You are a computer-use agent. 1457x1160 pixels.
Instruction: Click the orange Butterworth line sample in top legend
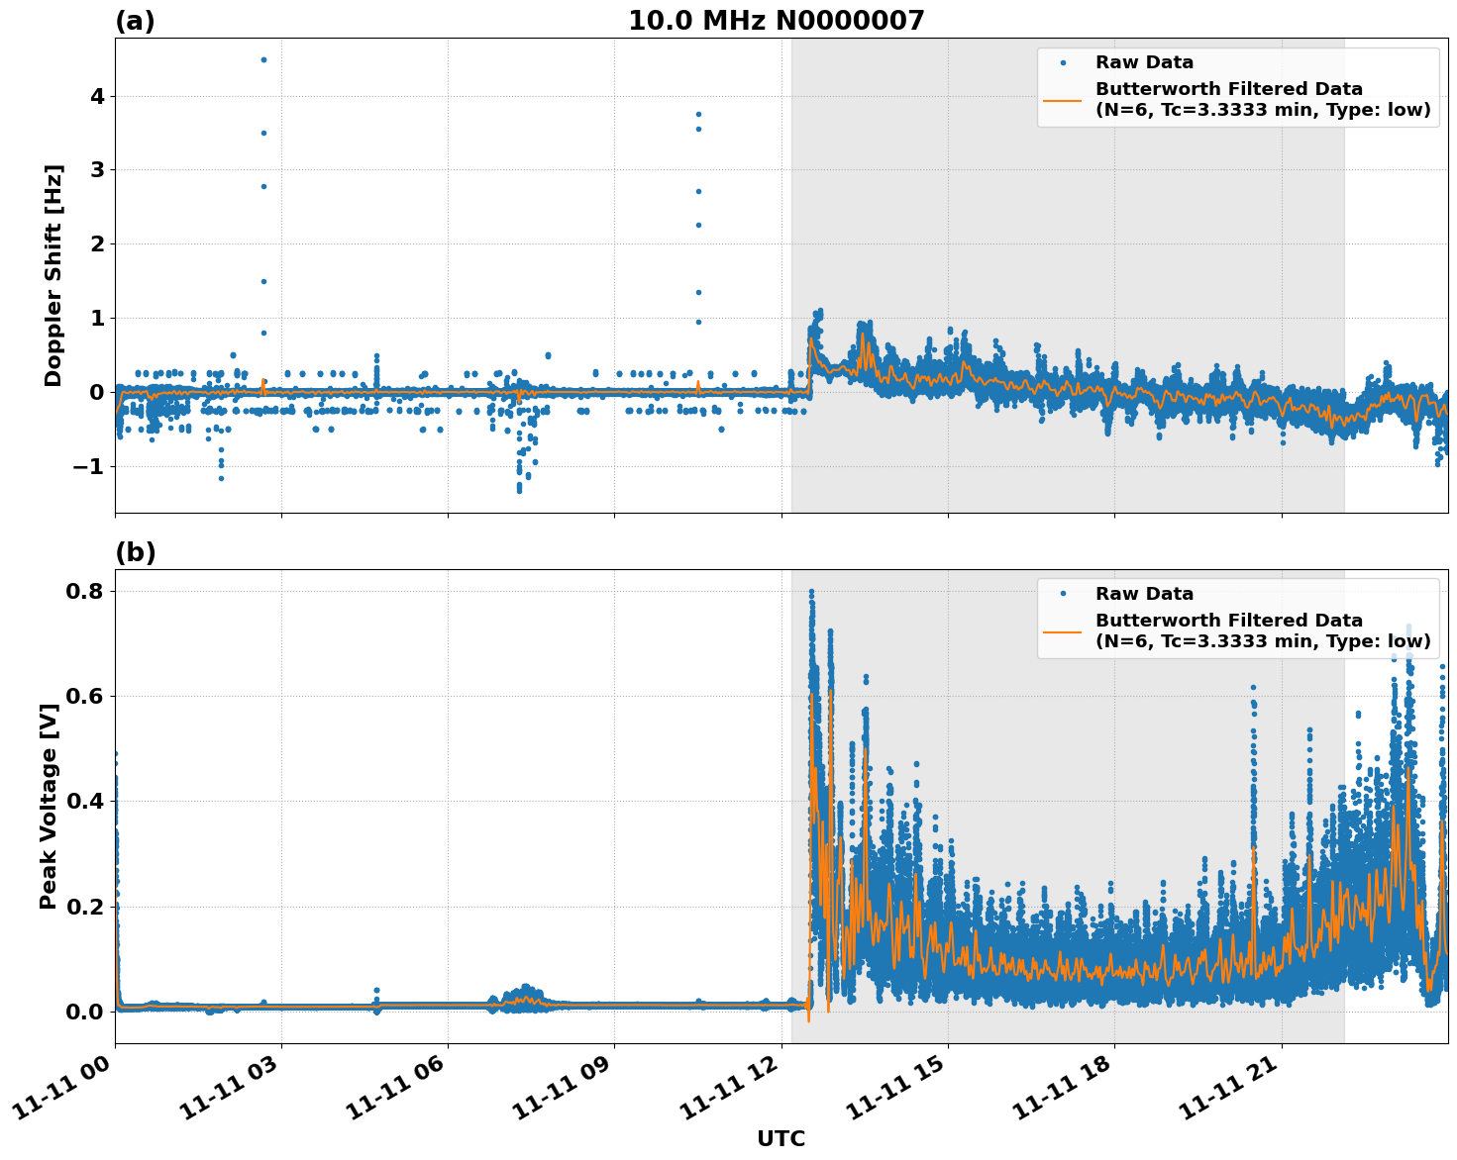1063,100
